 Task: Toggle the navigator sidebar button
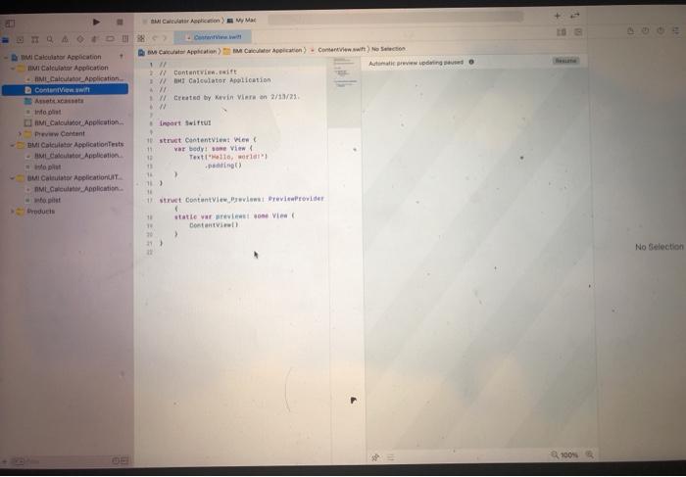(x=10, y=24)
